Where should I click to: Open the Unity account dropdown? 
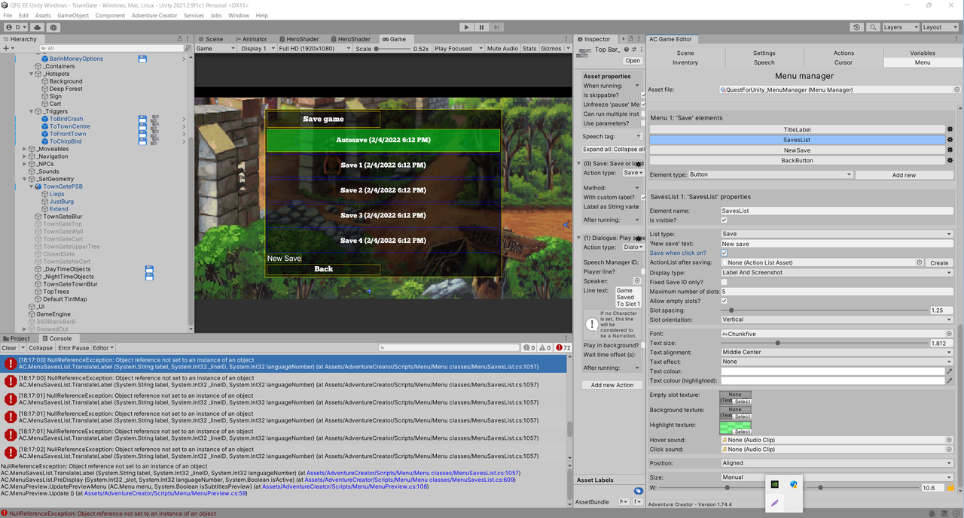click(x=15, y=27)
